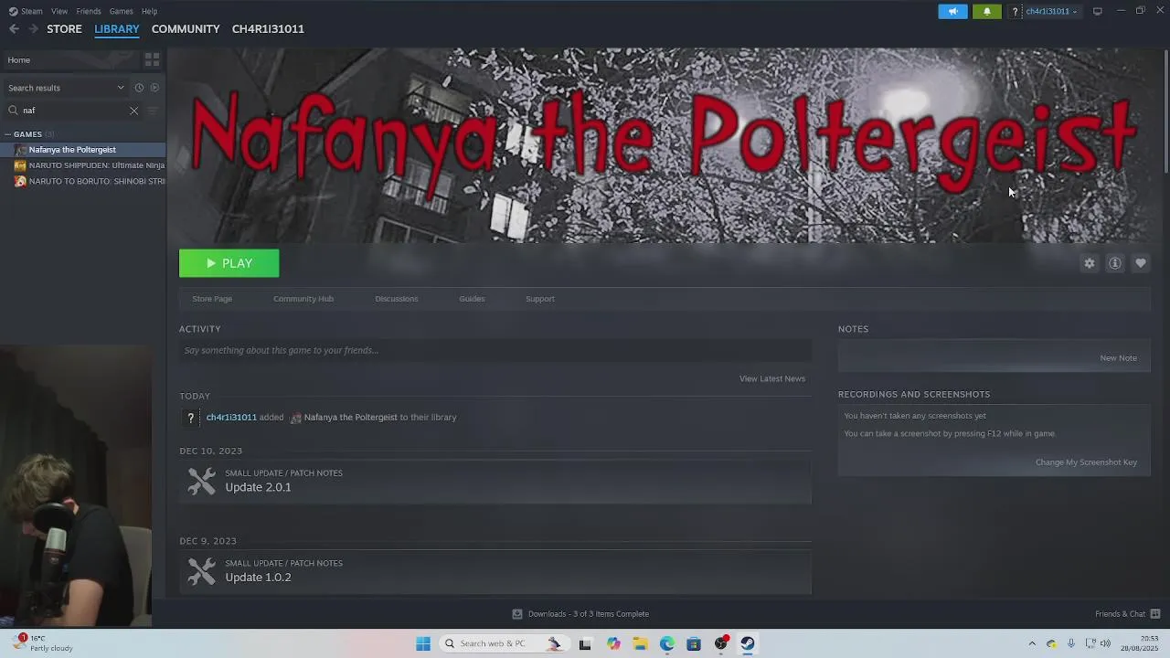Open Big Picture mode monitor icon
The image size is (1170, 658).
[1097, 11]
